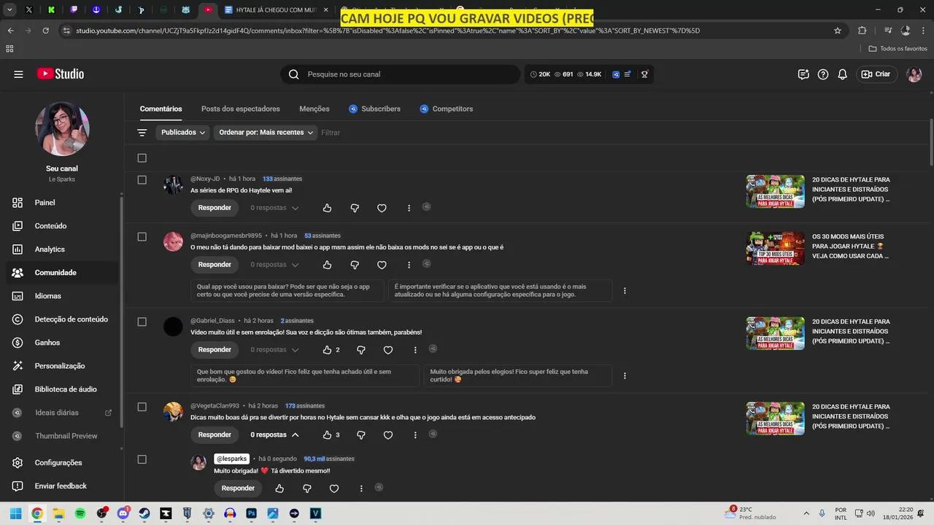This screenshot has width=934, height=525.
Task: Expand 0 respostas under @majinboogamesbr9895
Action: point(274,265)
